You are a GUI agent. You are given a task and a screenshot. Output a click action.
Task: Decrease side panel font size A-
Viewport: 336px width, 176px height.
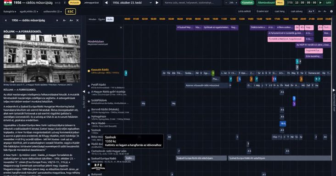[64, 20]
